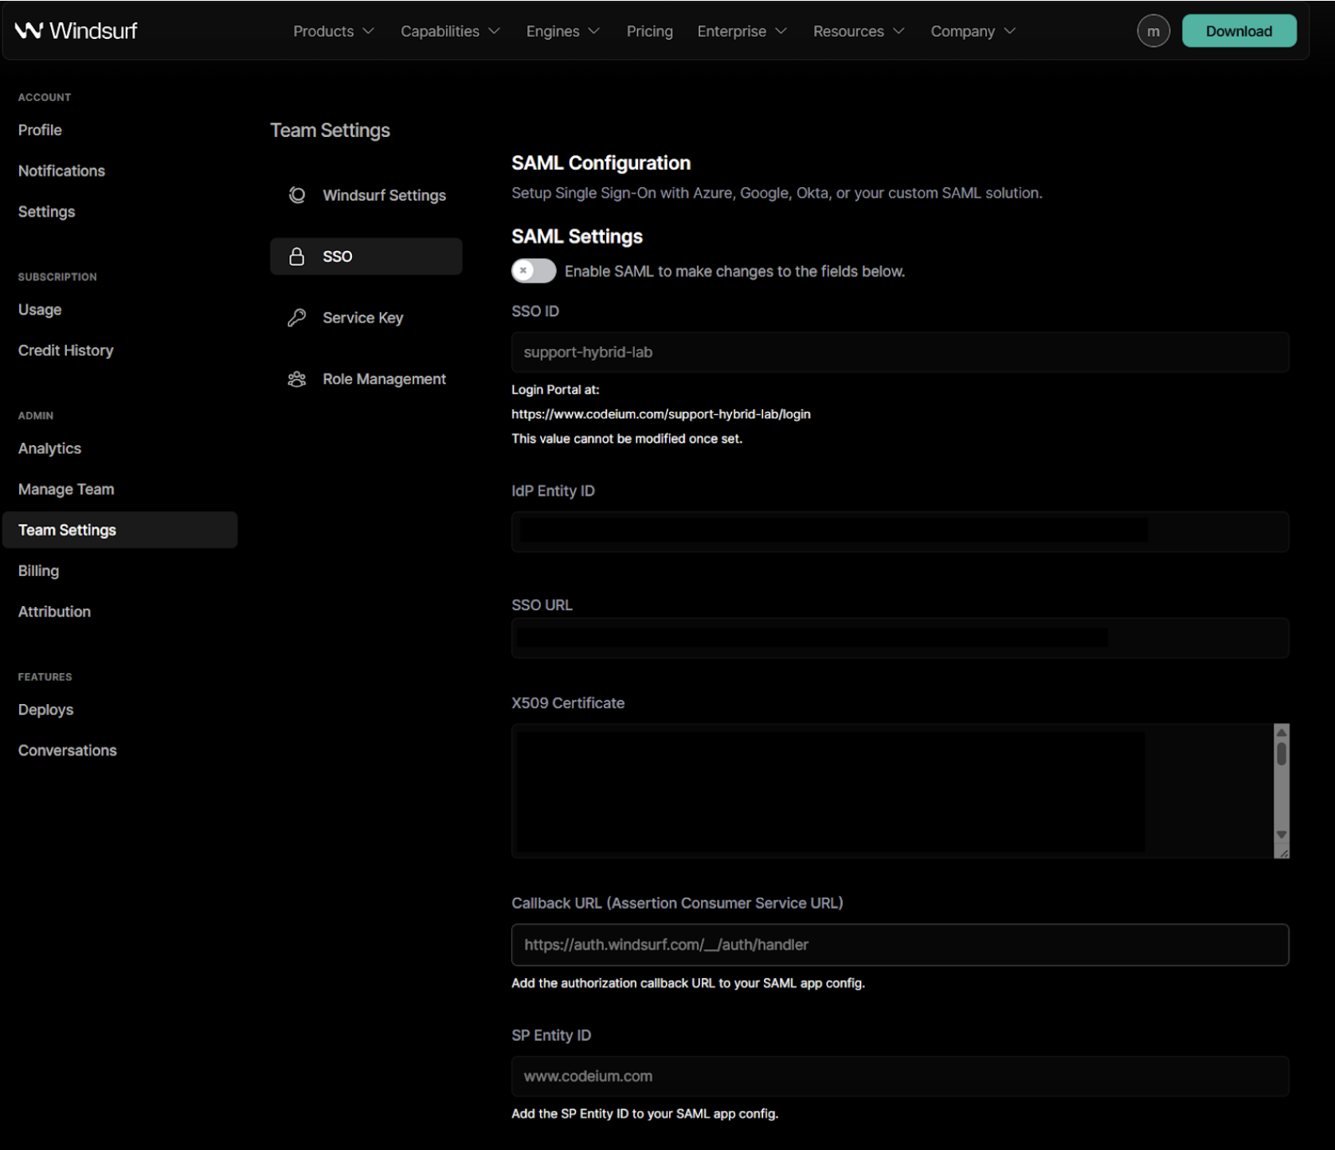Expand the Engines dropdown

coord(562,31)
